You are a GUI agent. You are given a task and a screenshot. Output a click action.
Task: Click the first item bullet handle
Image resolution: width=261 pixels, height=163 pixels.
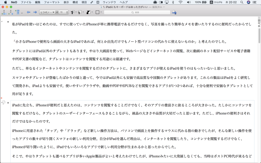[x=8, y=22]
